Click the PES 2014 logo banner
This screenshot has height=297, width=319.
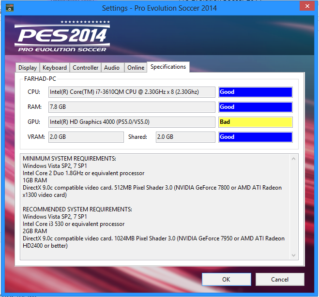coord(62,36)
